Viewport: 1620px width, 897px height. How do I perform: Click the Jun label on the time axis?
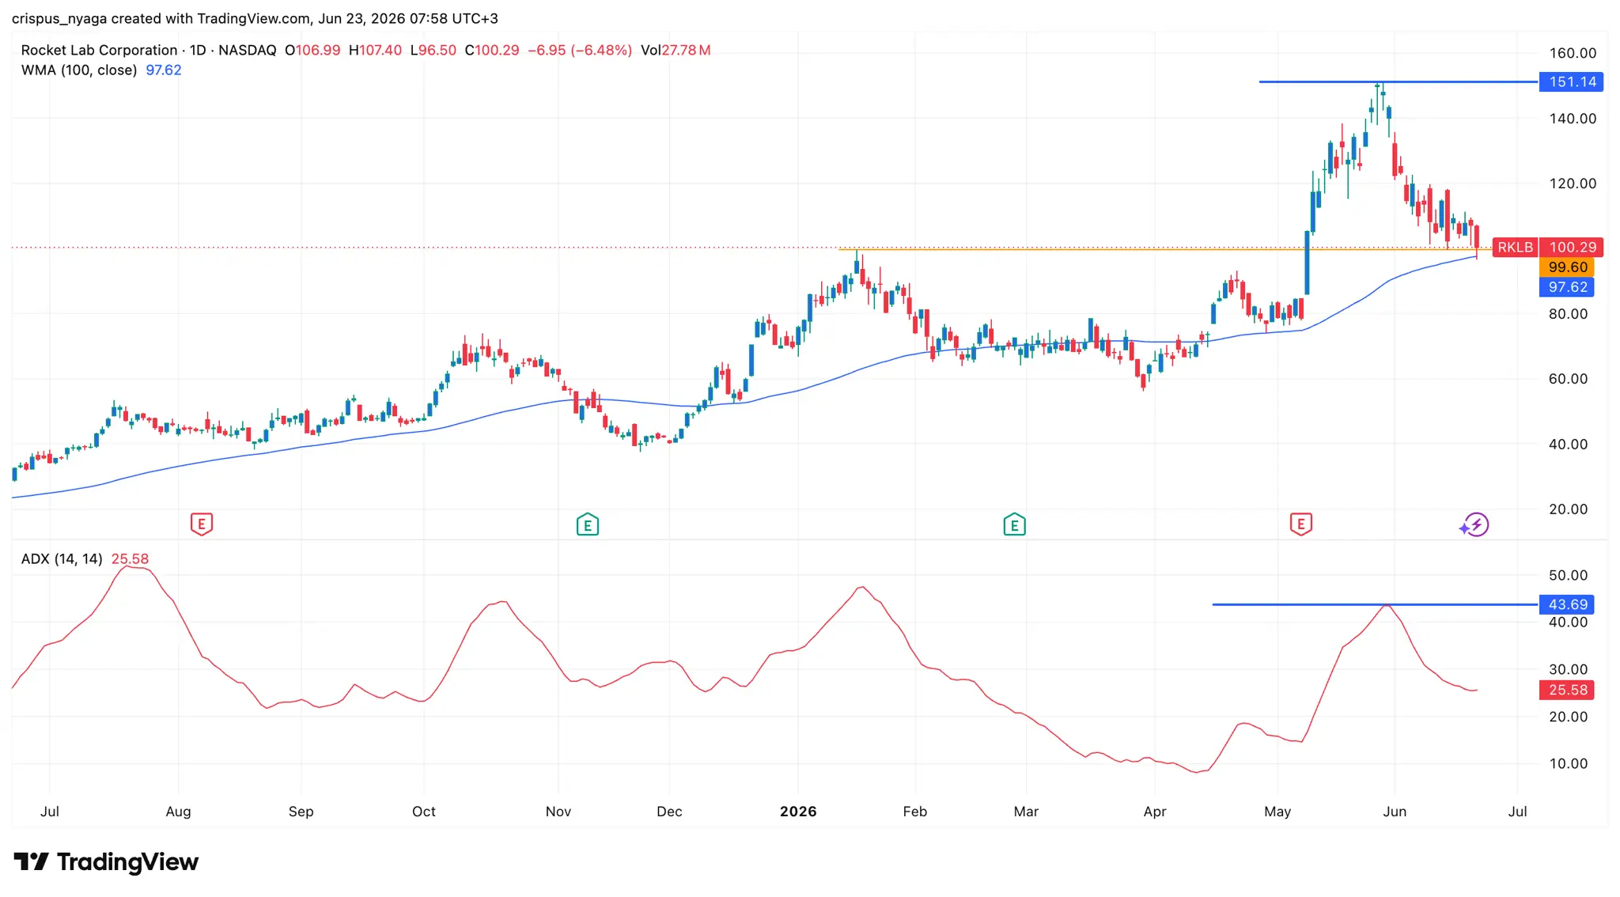coord(1395,811)
